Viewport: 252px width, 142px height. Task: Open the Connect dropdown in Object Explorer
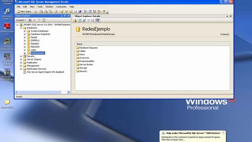coord(21,20)
